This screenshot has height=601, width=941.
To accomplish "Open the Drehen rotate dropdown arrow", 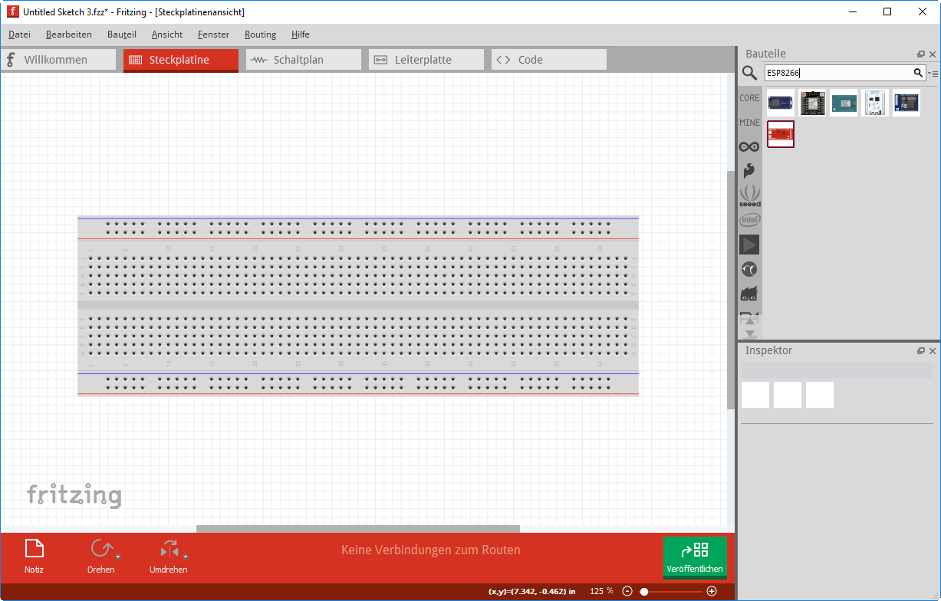I will coord(118,557).
